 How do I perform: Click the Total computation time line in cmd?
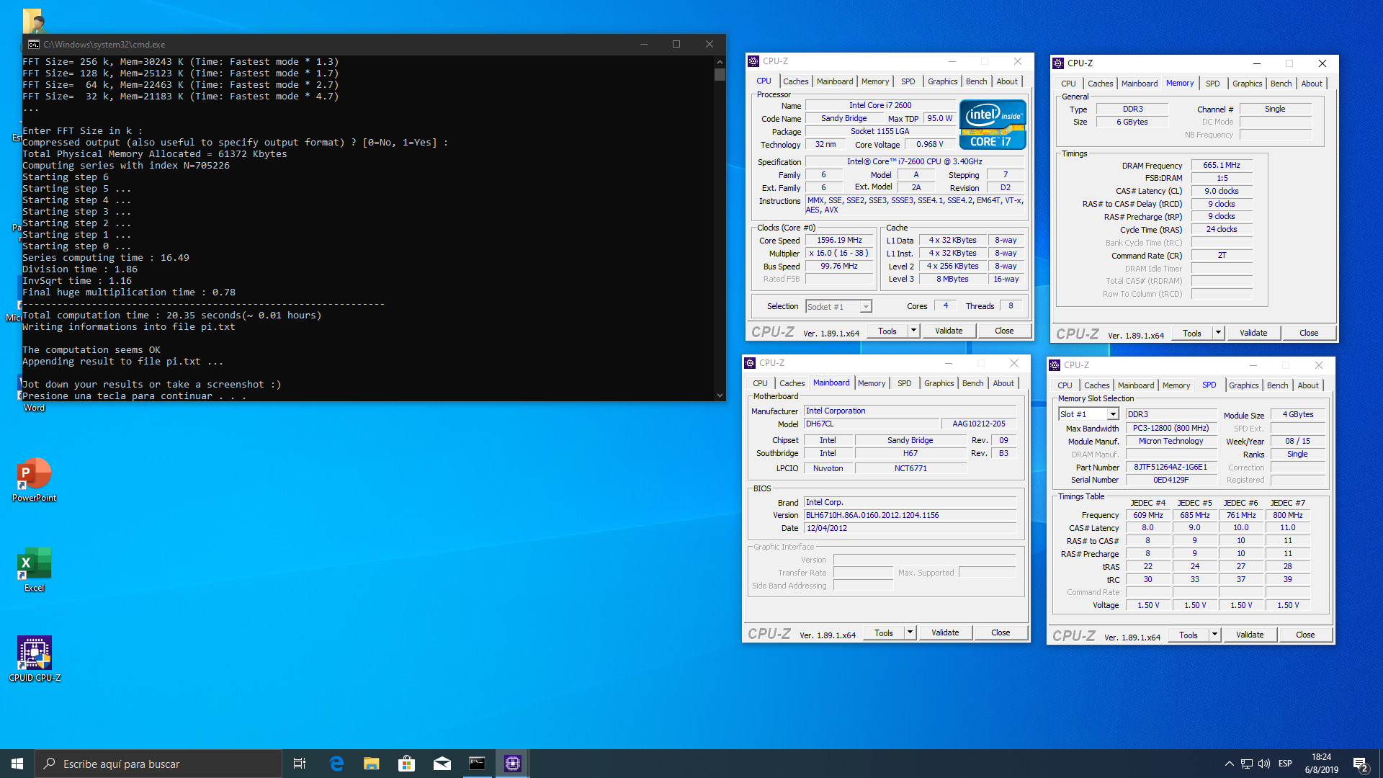pos(172,316)
